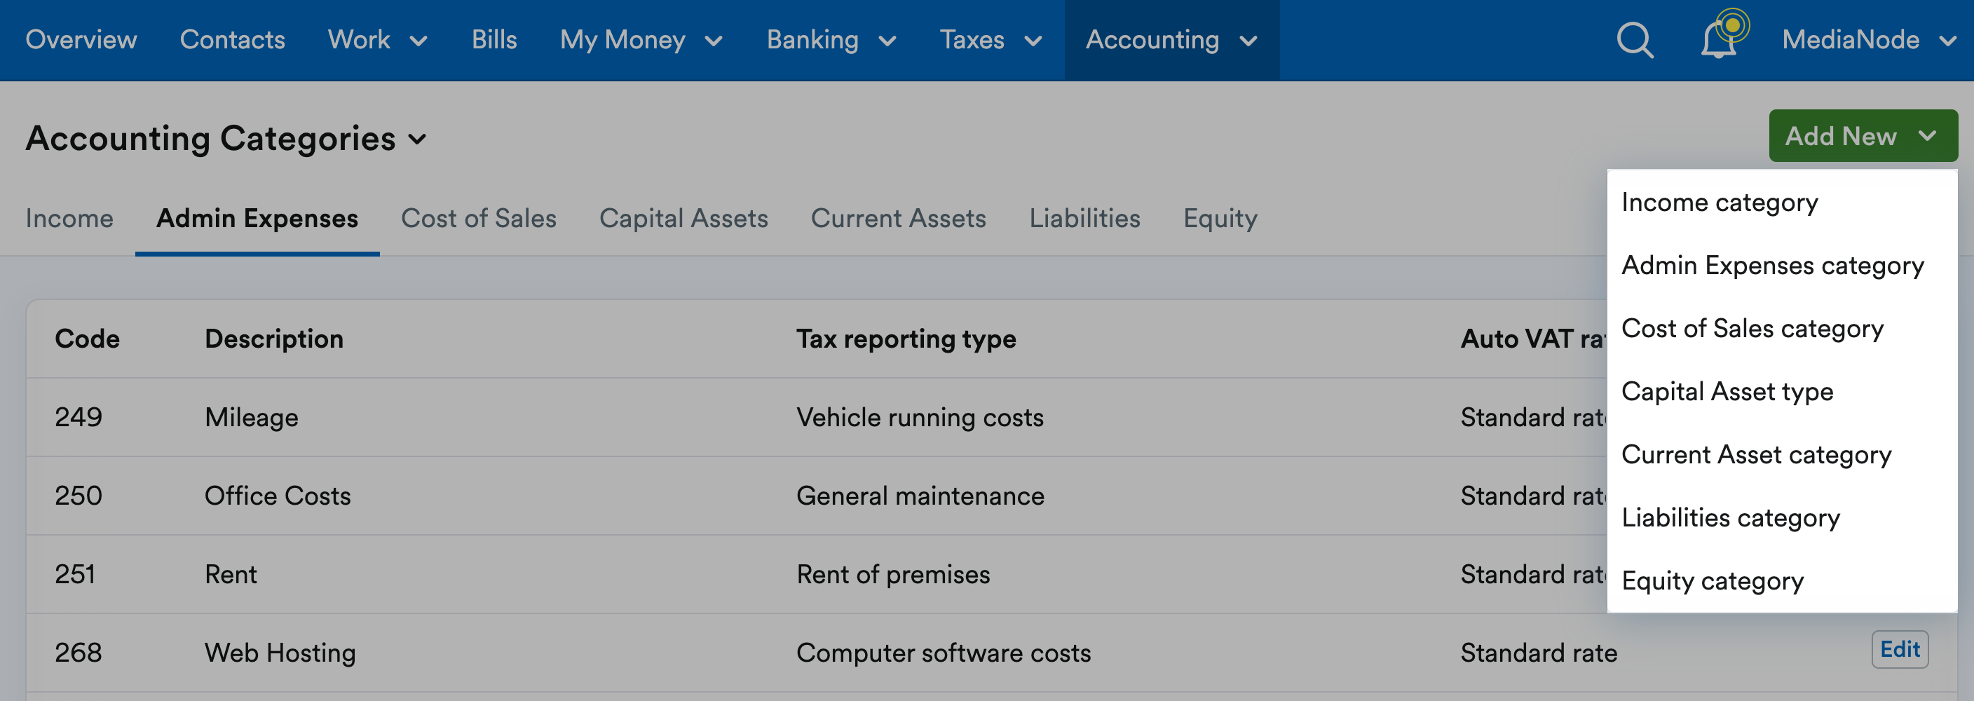Screen dimensions: 1974x701
Task: Open the Equity tab
Action: (1220, 218)
